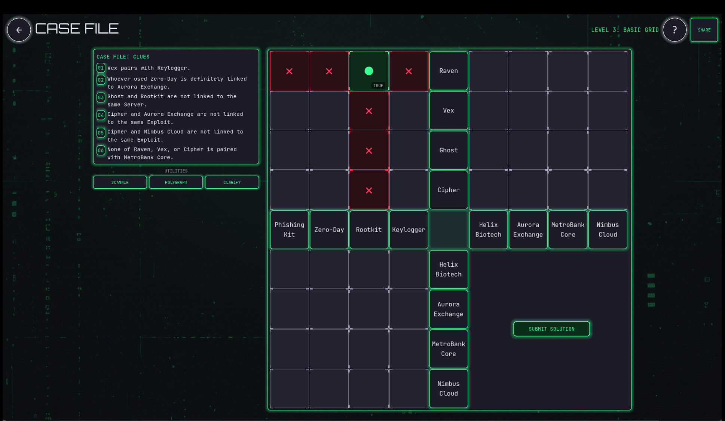Select the Cipher row label
725x421 pixels.
449,190
